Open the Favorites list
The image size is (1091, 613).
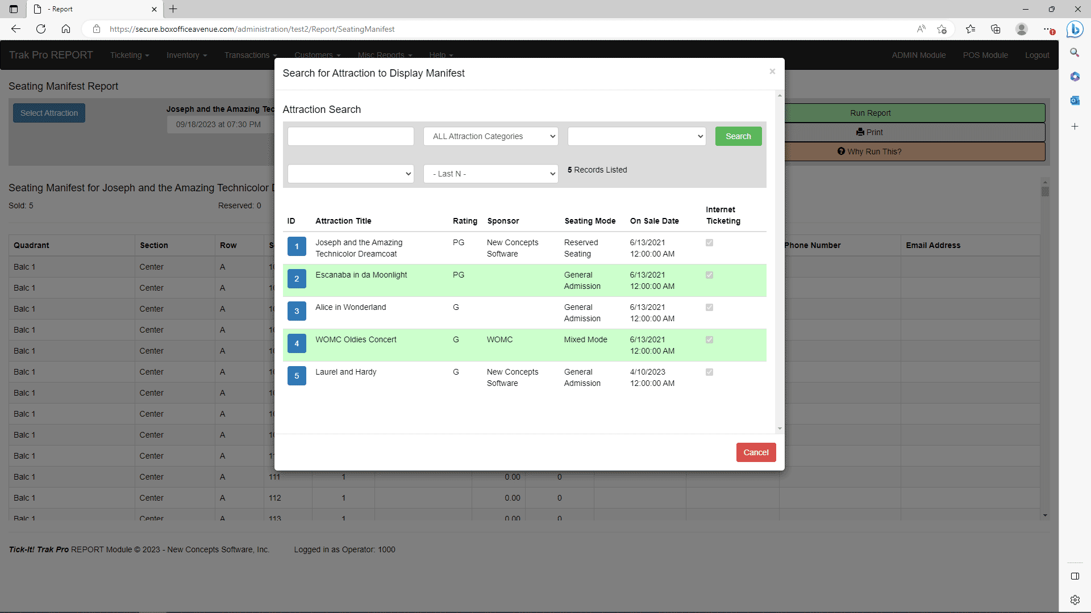tap(971, 29)
